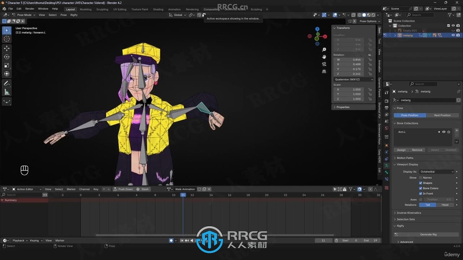Add a new bone collection with plus
This screenshot has width=463, height=260.
[457, 130]
